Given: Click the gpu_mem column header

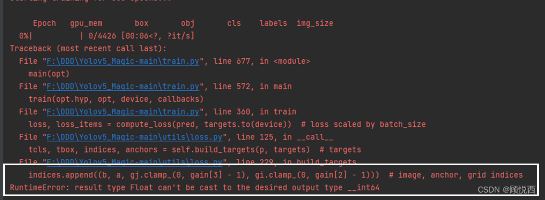Looking at the screenshot, I should (x=86, y=23).
